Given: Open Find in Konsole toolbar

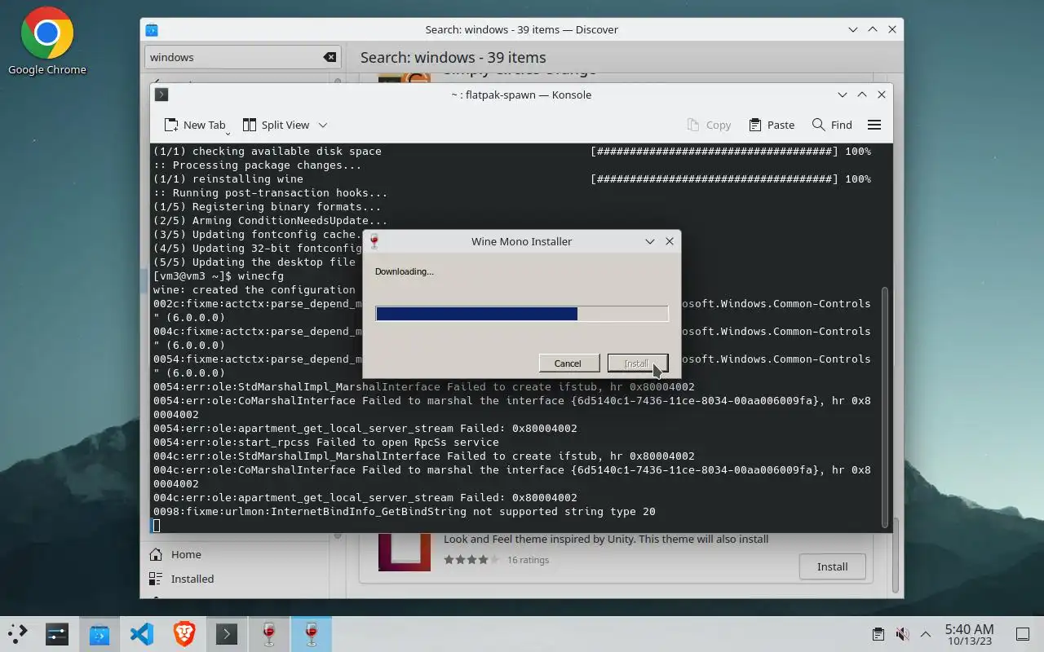Looking at the screenshot, I should coord(832,125).
